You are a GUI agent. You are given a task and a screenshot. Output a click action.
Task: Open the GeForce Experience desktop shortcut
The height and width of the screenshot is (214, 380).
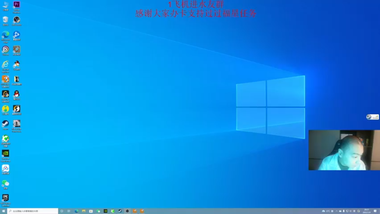(5, 156)
